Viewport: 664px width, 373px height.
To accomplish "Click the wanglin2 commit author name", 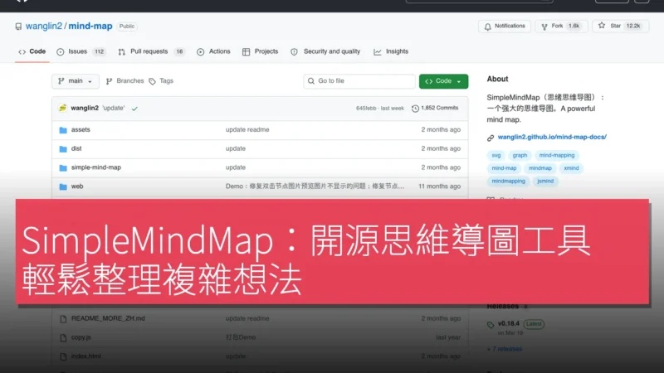I will click(85, 109).
